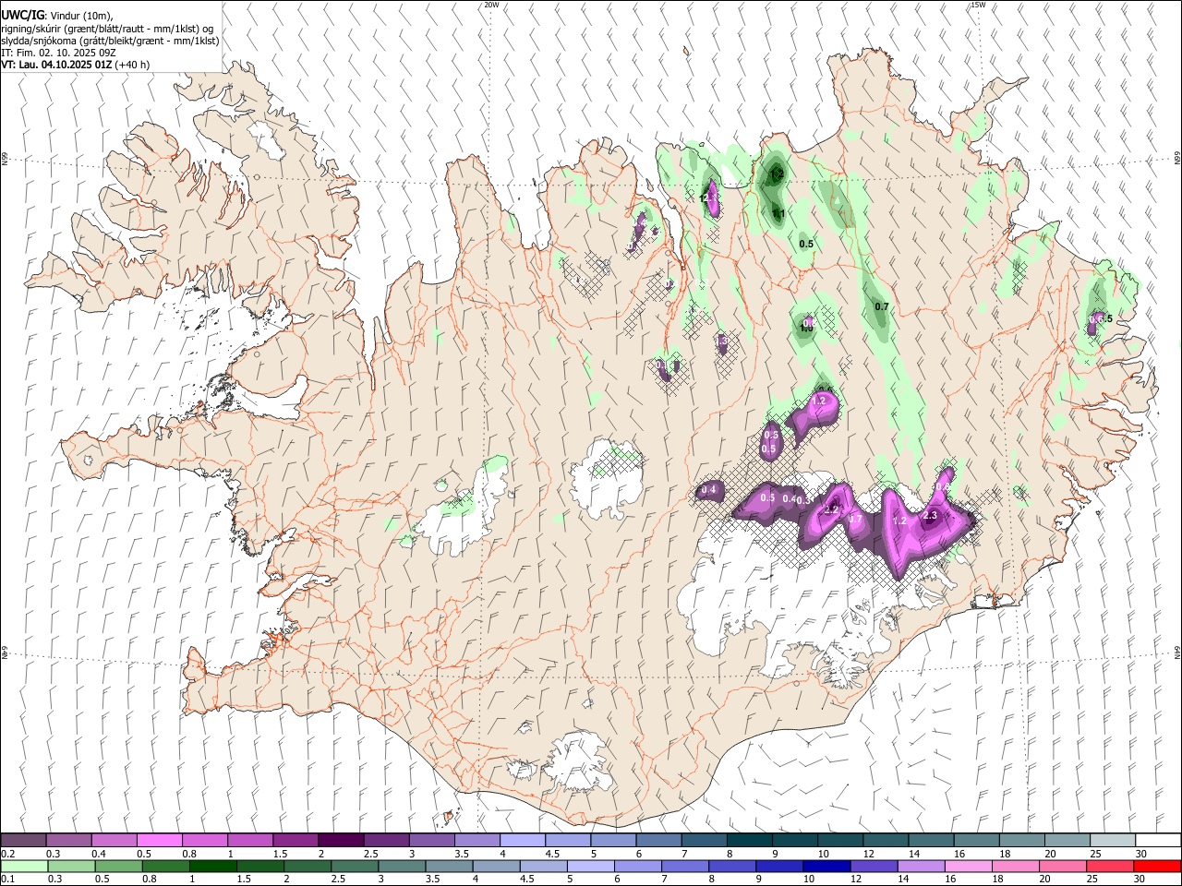Click the 'VT: Lau. 04.10.2025 01Z (+40 h)' line
The image size is (1182, 886).
pyautogui.click(x=75, y=65)
